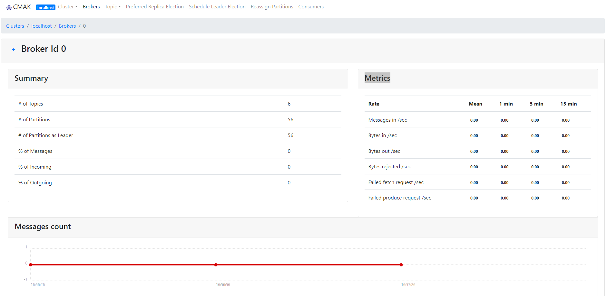Click the '# of Partitions' row label
The image size is (607, 296).
tap(34, 120)
